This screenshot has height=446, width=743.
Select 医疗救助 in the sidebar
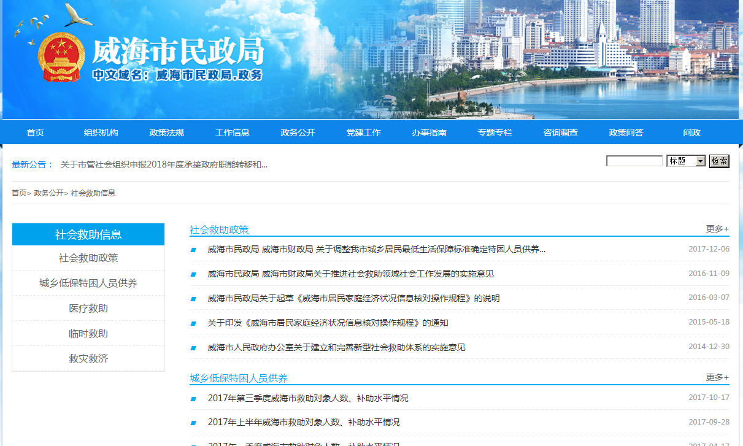[x=88, y=309]
